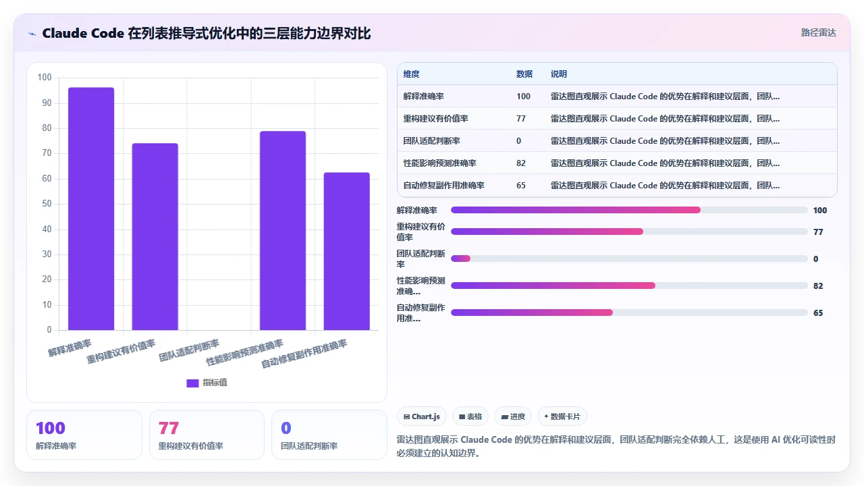Click the 指标值 legend text
The image size is (864, 486).
pyautogui.click(x=215, y=383)
